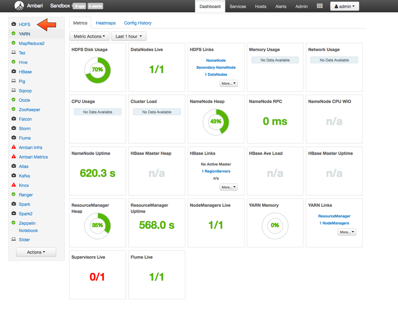Open the Secondary NameNode link
This screenshot has height=310, width=398.
click(216, 67)
